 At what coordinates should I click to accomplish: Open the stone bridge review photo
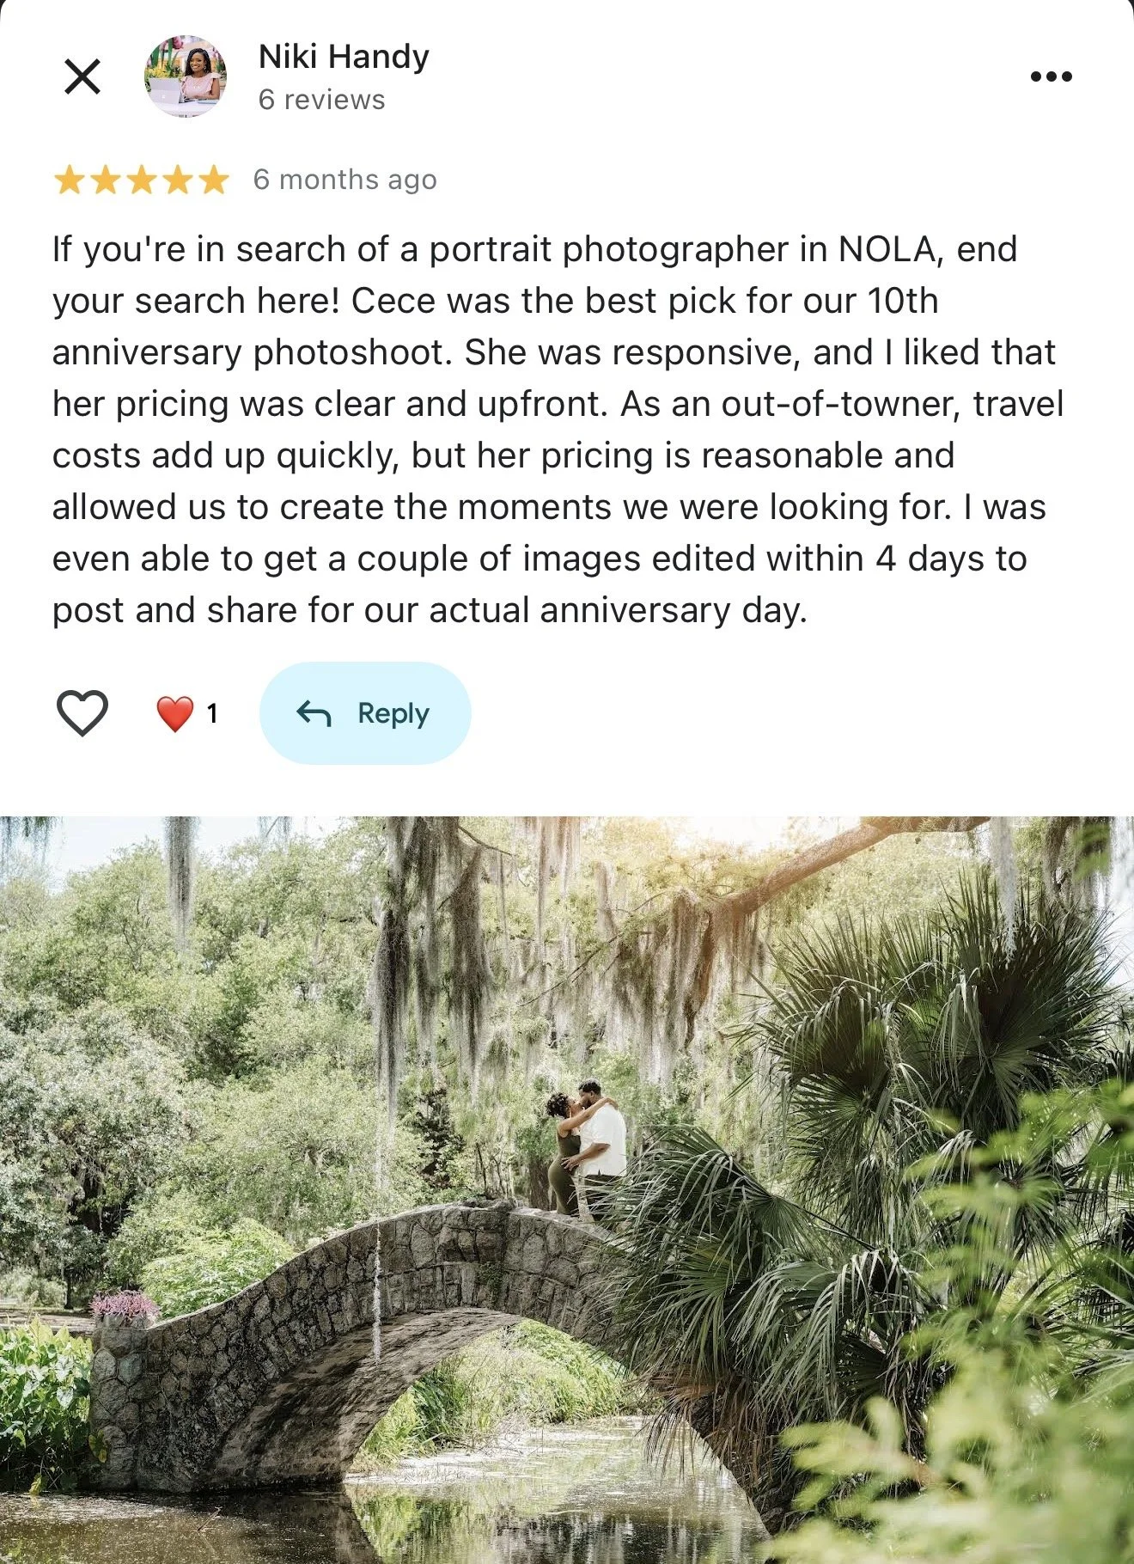coord(567,1190)
